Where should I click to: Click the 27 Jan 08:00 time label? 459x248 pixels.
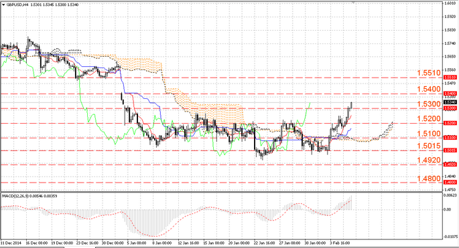[289, 243]
